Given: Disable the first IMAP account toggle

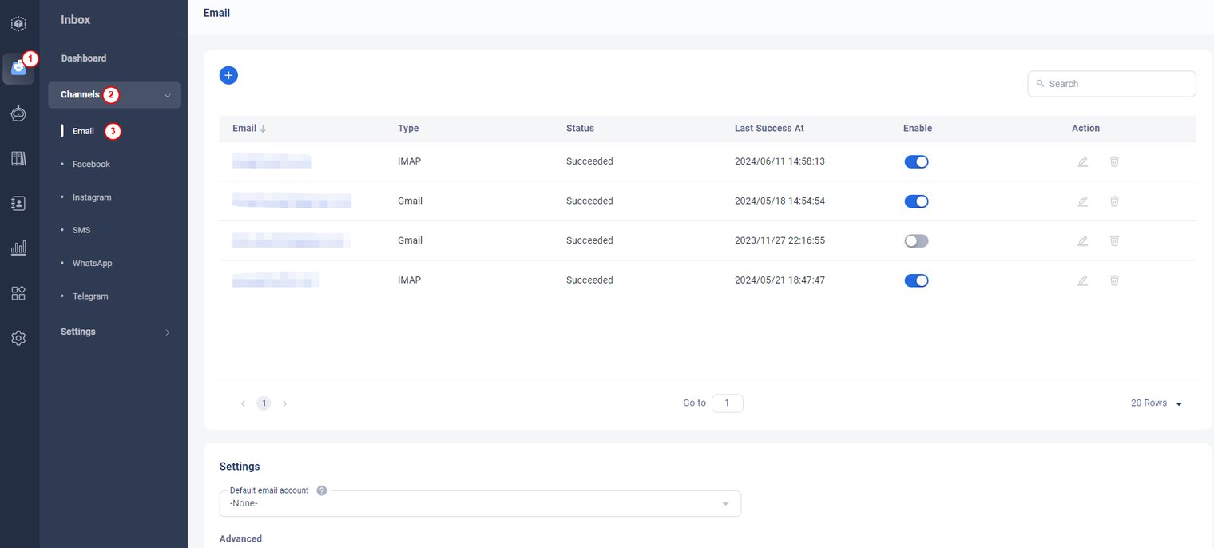Looking at the screenshot, I should [x=916, y=161].
